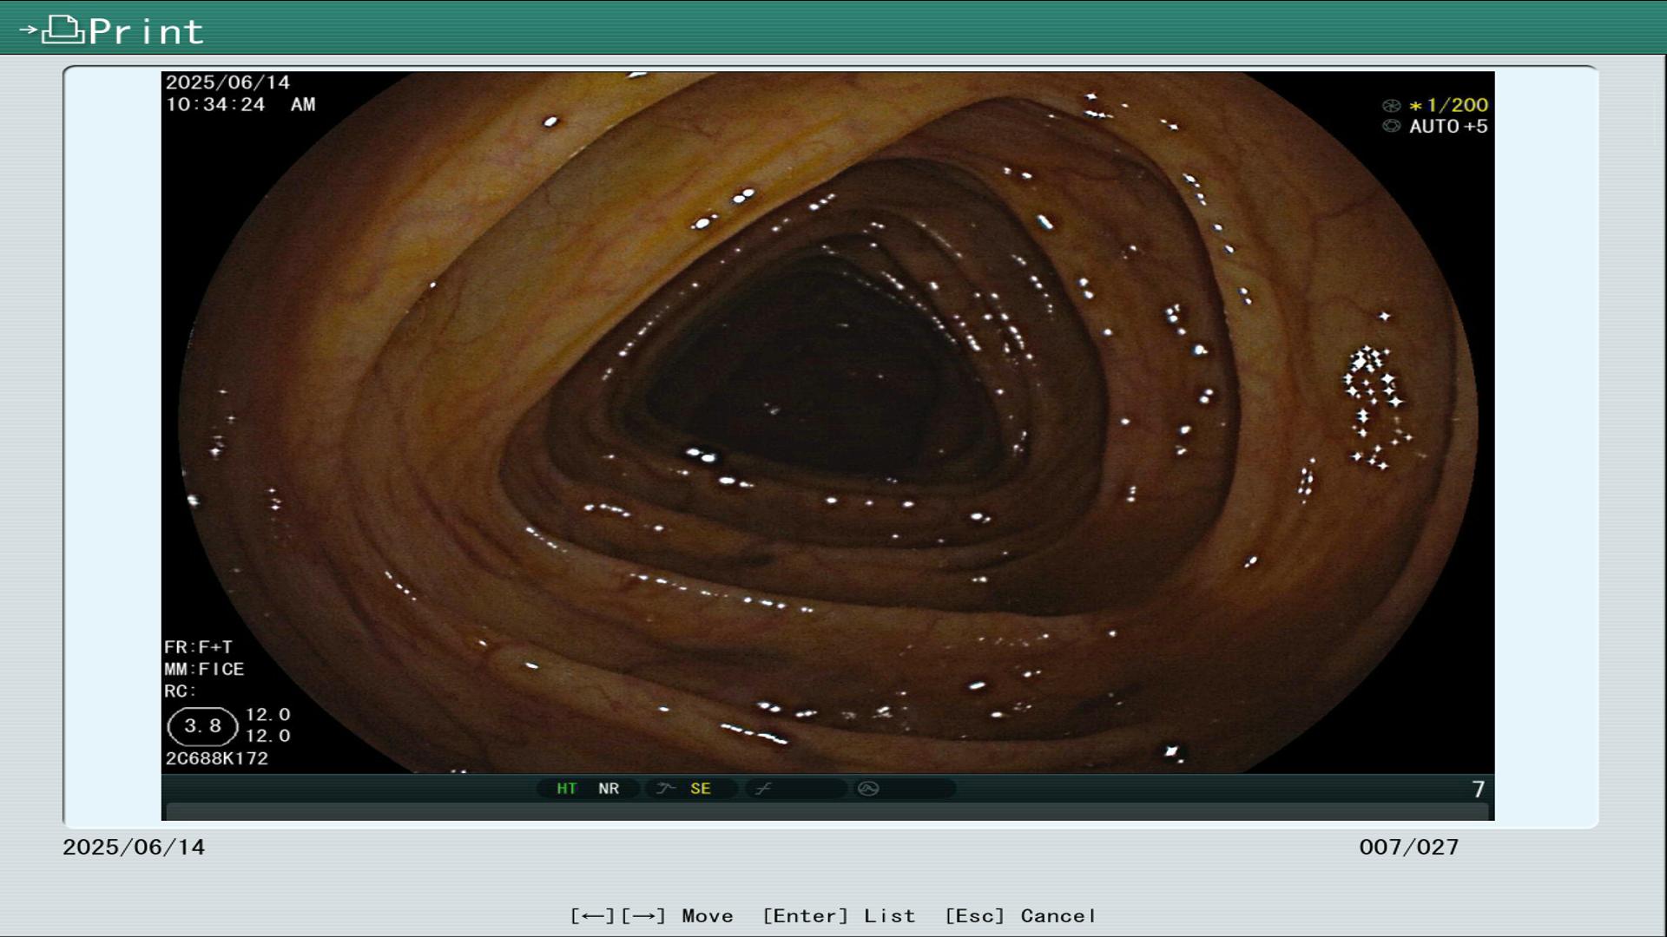
Task: Click the arrow before the printer icon
Action: 29,30
